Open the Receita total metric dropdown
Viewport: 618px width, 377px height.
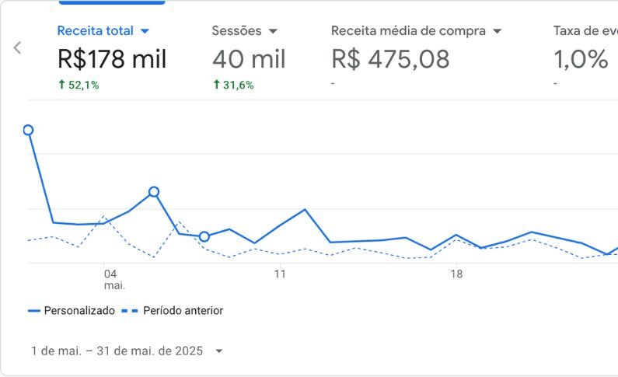click(x=145, y=32)
